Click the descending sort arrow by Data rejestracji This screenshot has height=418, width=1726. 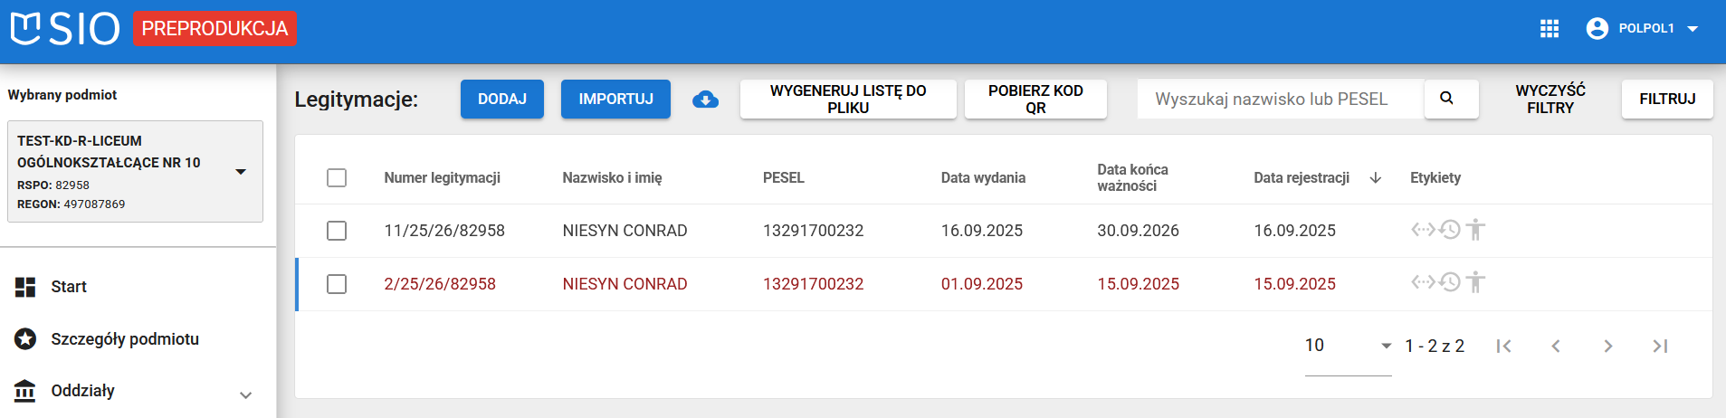(1375, 178)
